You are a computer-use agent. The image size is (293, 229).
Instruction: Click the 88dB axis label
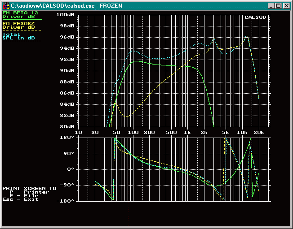(x=67, y=82)
